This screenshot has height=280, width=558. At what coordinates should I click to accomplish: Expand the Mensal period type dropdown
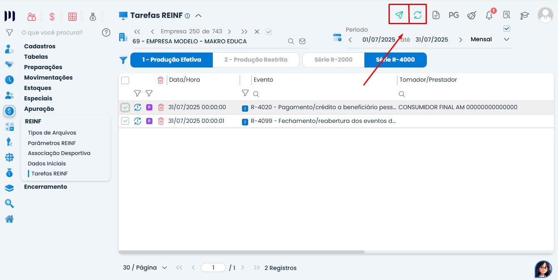506,40
